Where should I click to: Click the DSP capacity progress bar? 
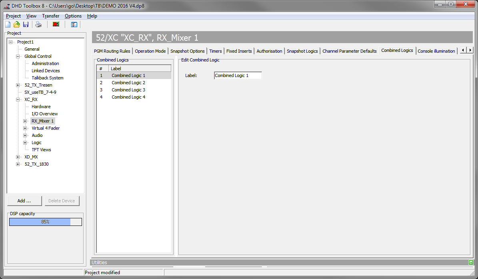tap(45, 222)
